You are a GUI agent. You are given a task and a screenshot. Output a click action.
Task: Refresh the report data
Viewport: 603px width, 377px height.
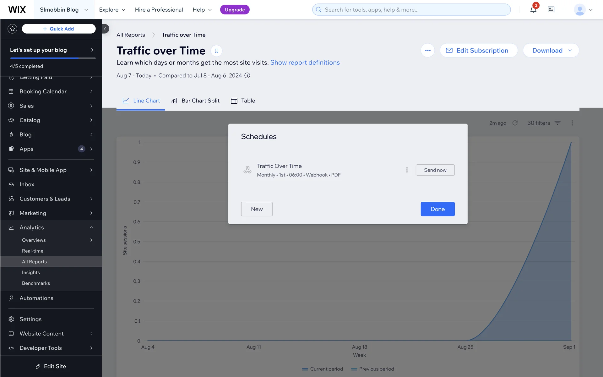click(x=515, y=123)
